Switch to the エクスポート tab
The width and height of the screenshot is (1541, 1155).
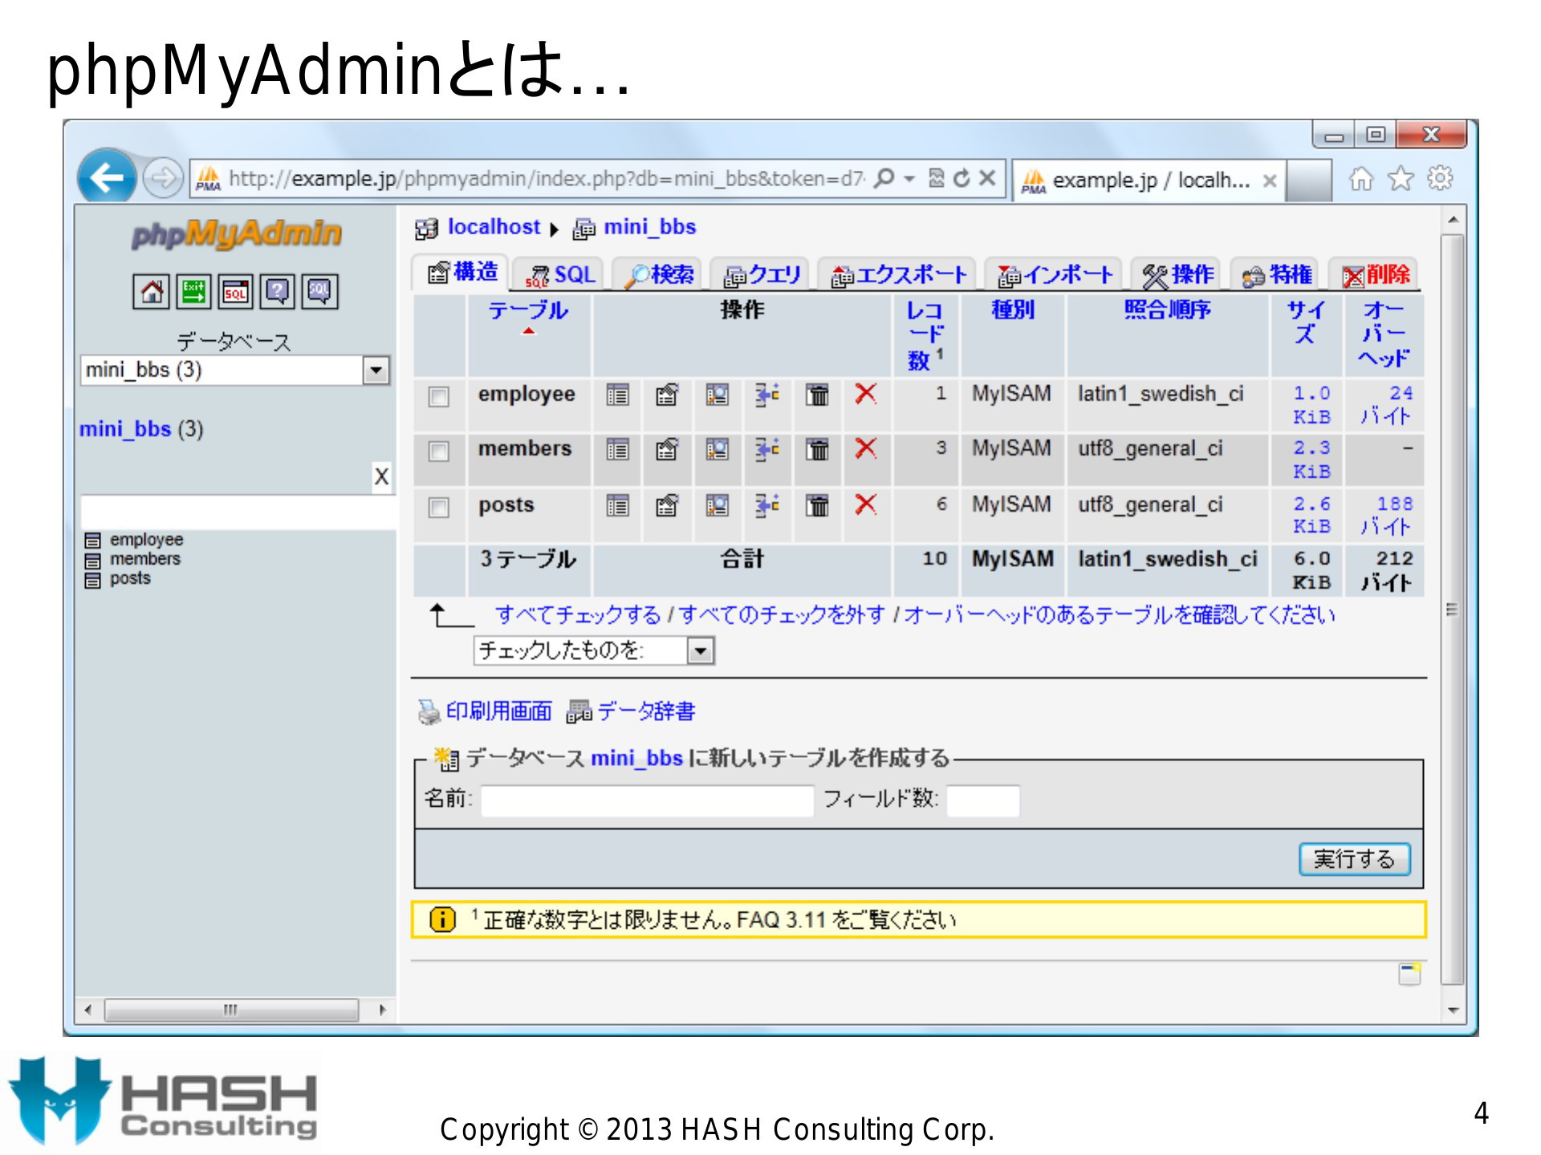tap(897, 275)
